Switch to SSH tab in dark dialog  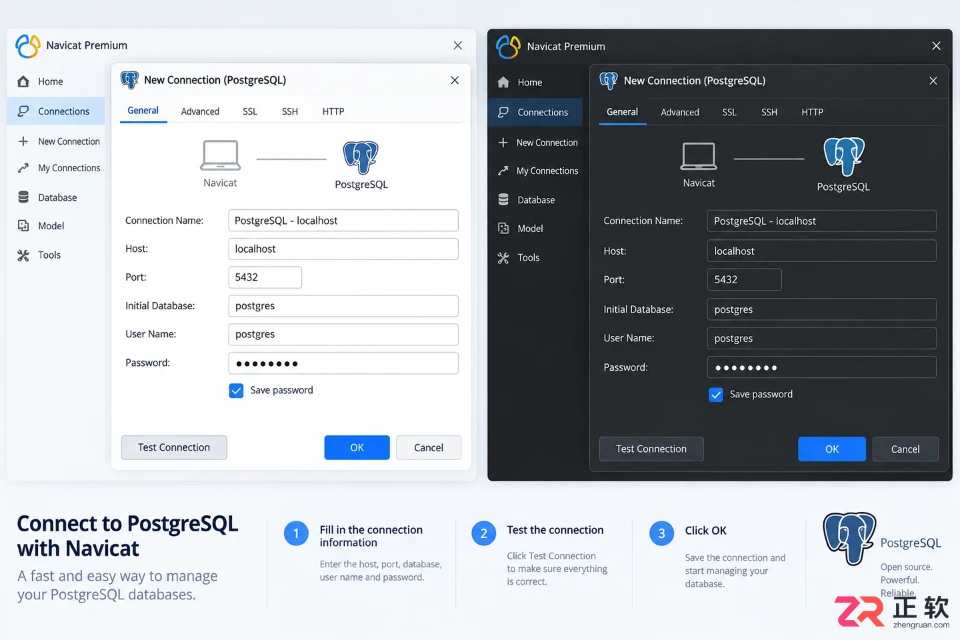click(x=769, y=112)
